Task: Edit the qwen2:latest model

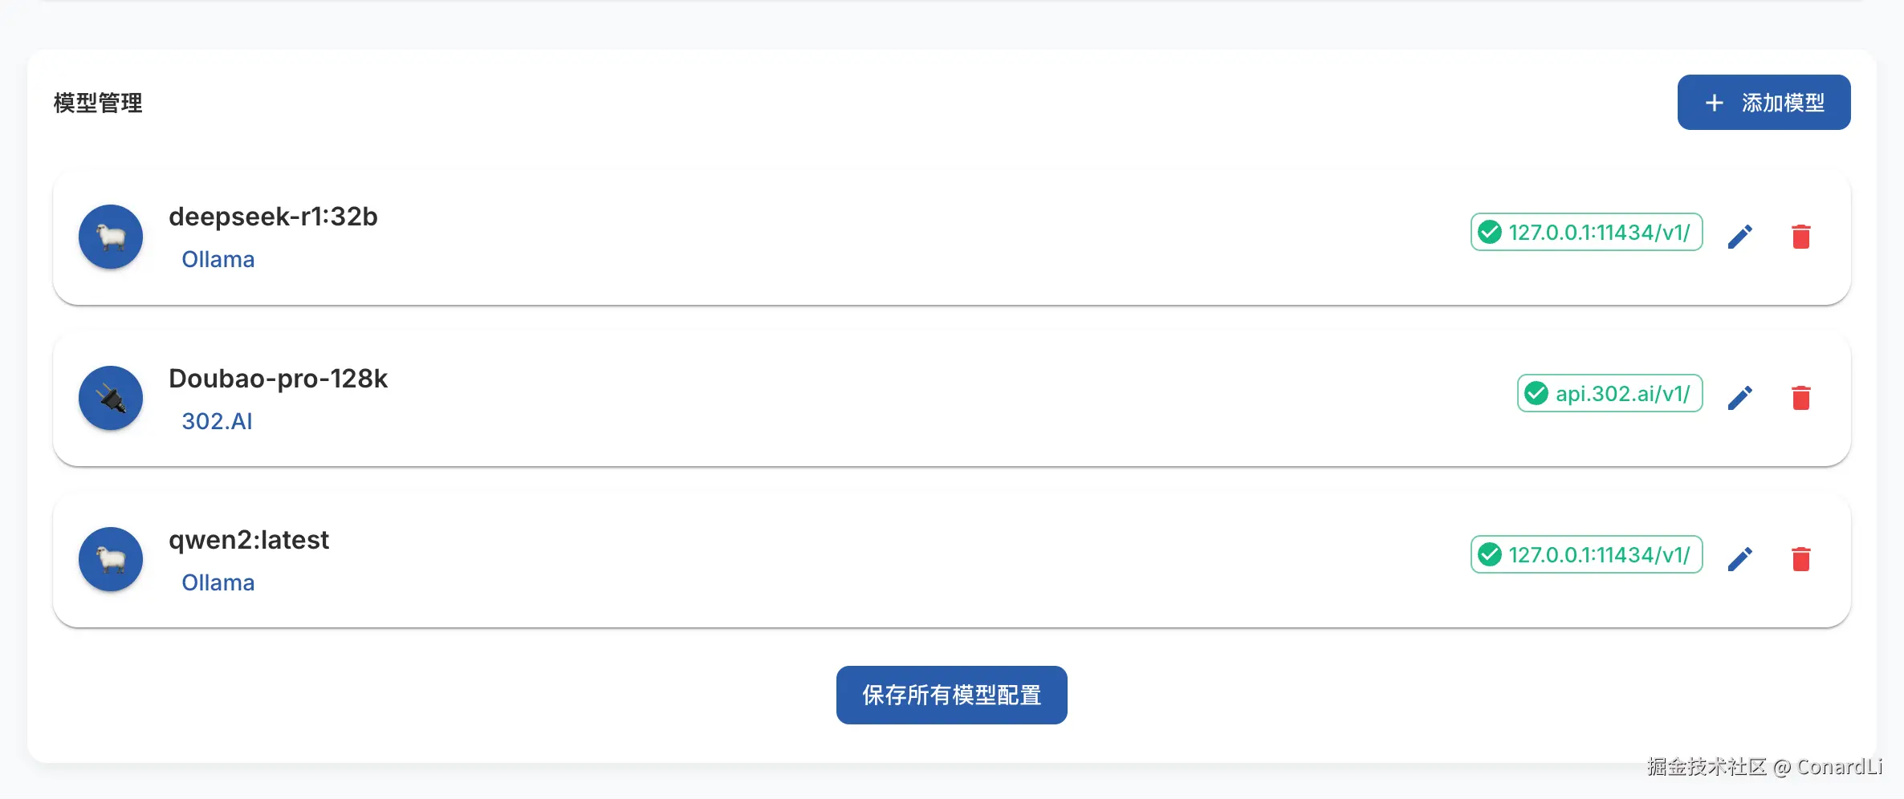Action: pos(1739,559)
